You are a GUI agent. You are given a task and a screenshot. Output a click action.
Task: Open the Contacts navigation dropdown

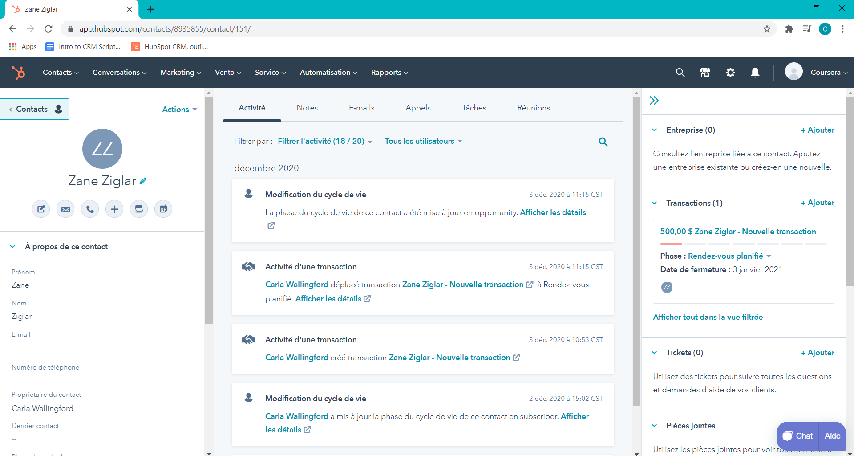[61, 73]
